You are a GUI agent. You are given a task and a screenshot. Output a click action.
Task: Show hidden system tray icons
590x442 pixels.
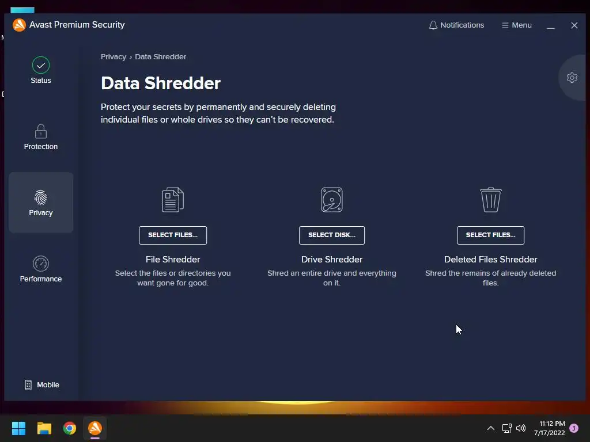491,428
